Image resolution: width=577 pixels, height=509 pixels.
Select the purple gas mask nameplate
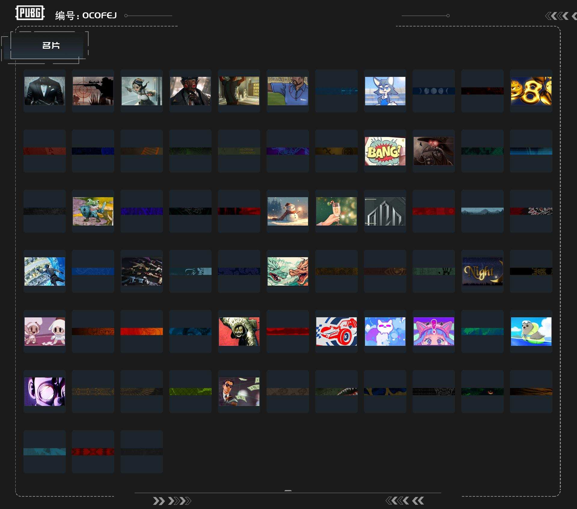(44, 391)
